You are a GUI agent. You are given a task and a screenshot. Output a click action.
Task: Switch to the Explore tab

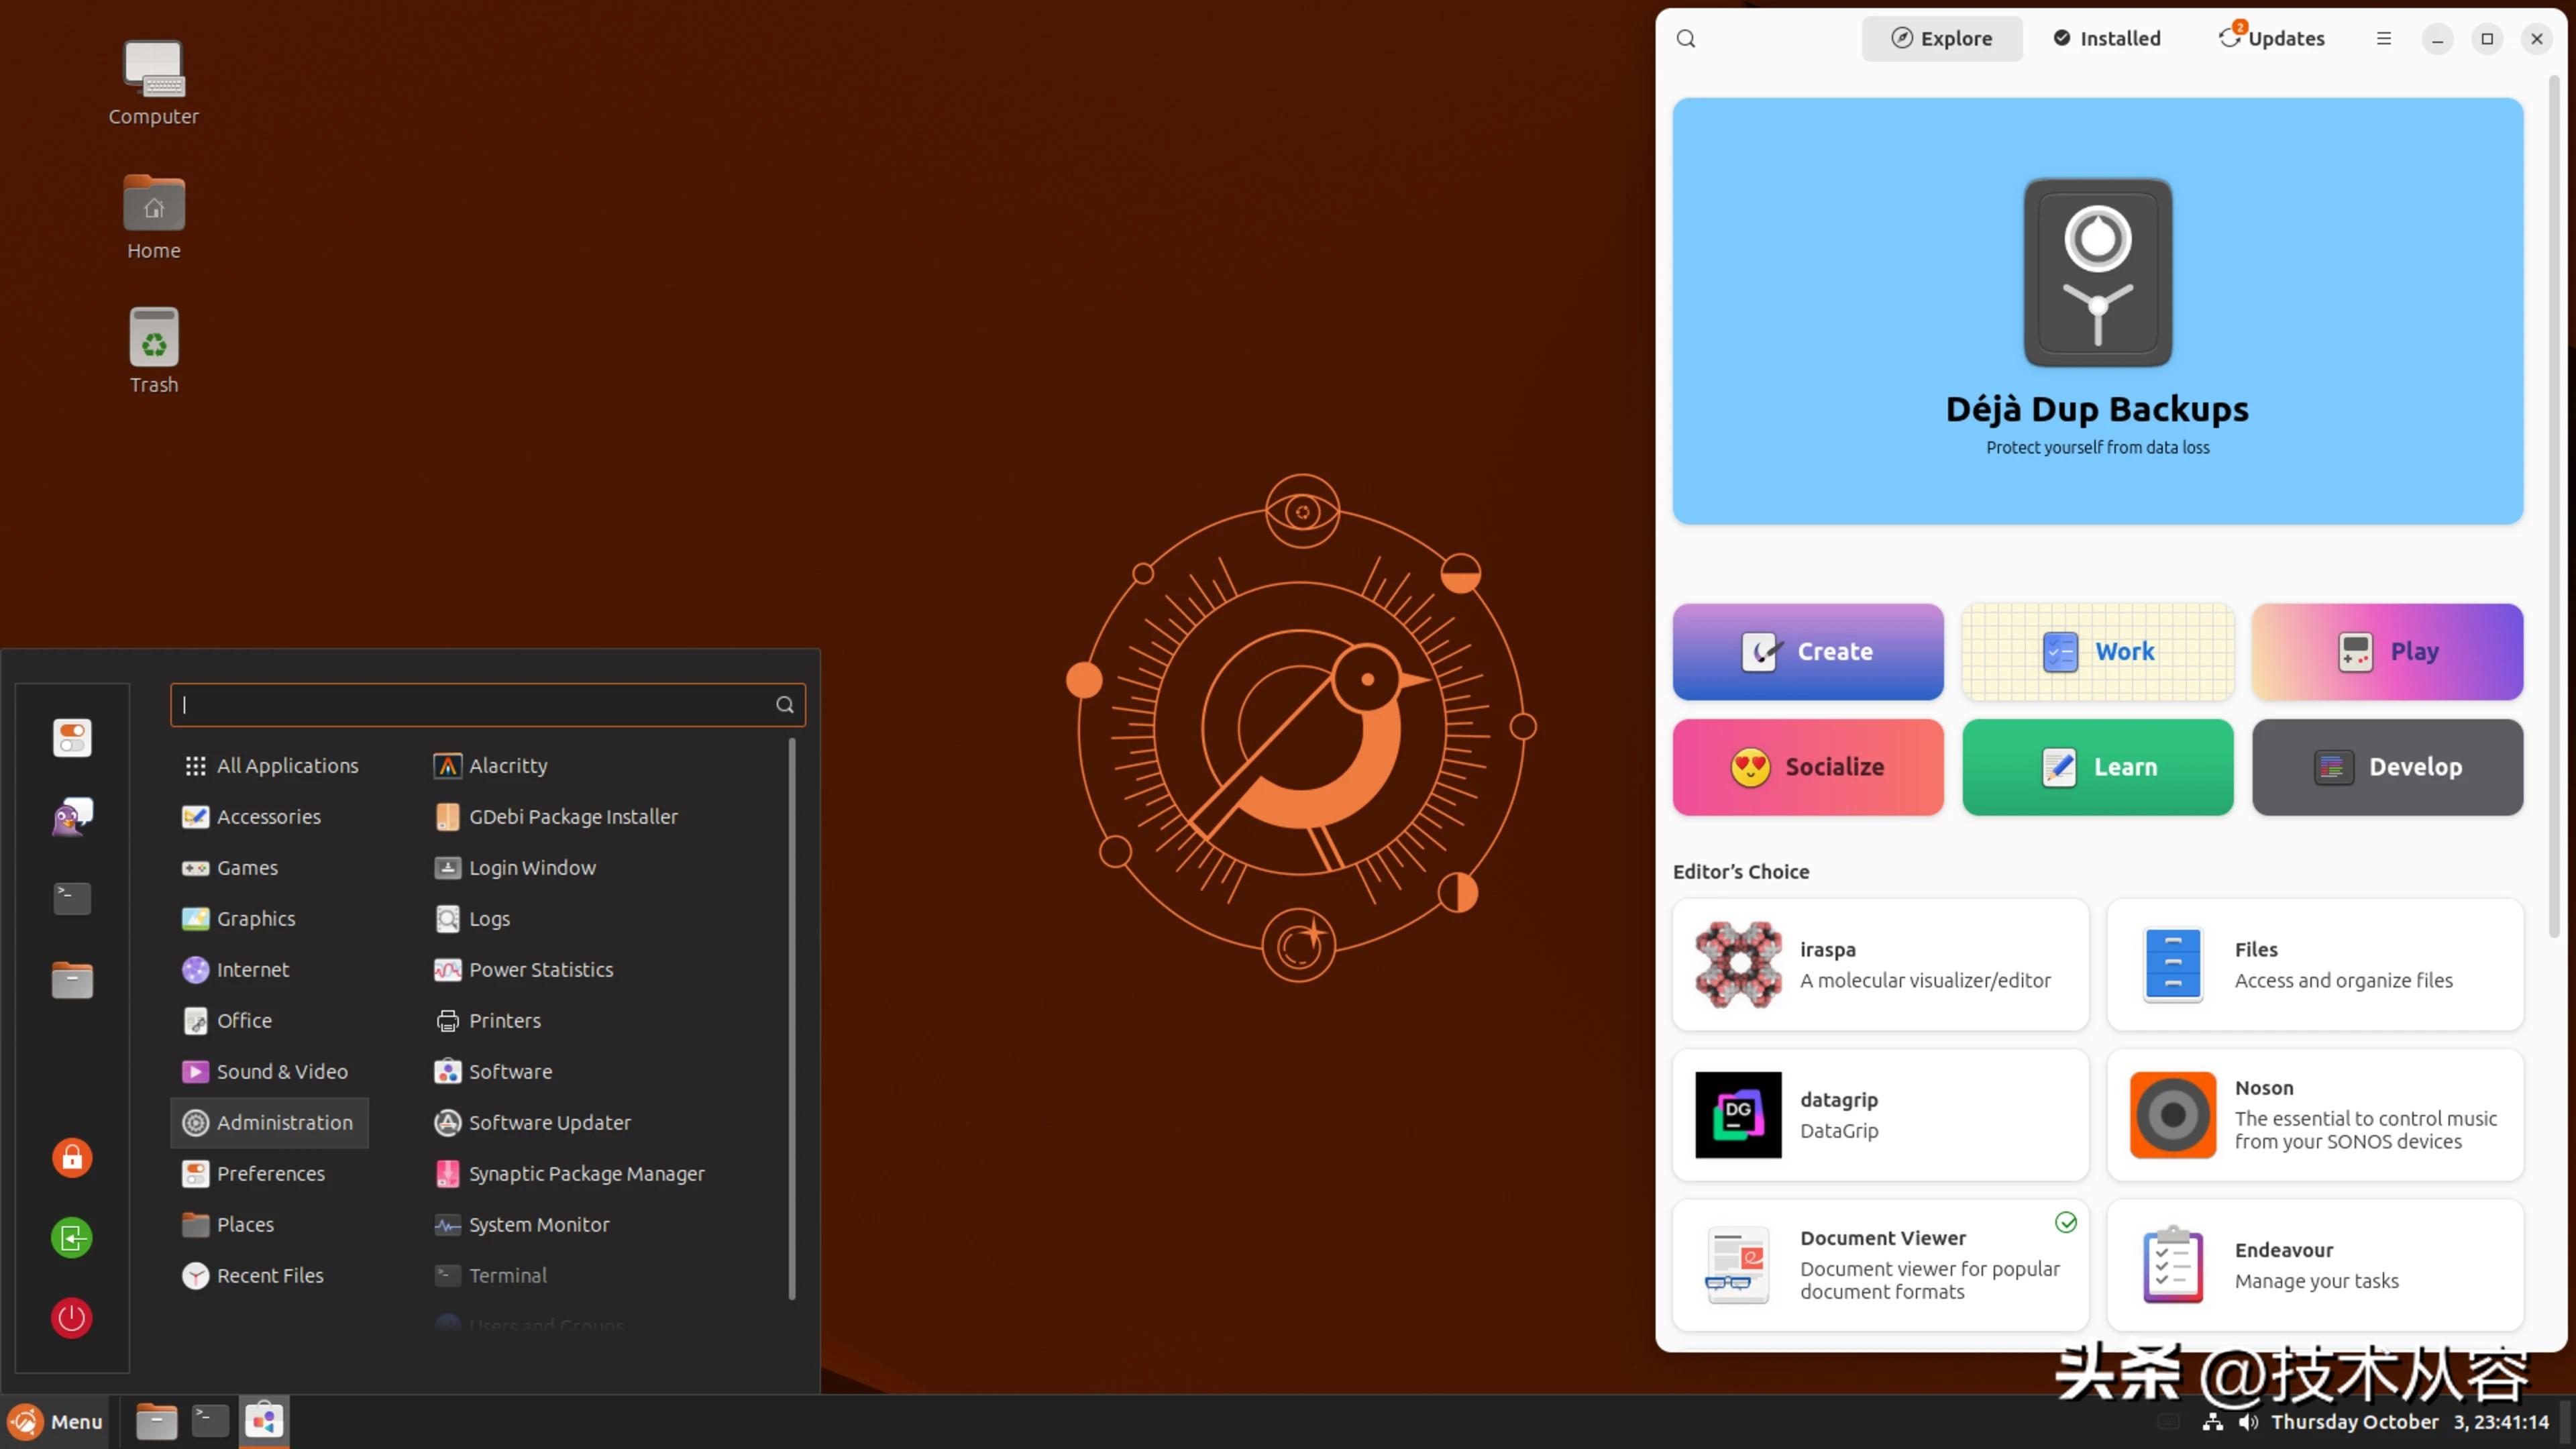tap(1941, 39)
